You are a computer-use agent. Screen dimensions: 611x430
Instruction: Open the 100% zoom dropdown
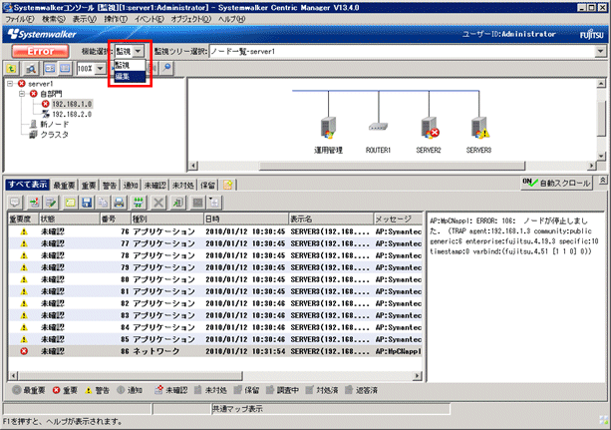100,69
